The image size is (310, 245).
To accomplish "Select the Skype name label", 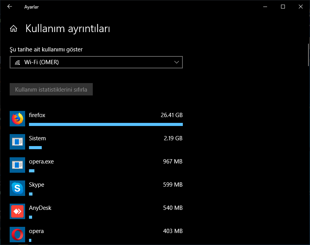I will 37,185.
